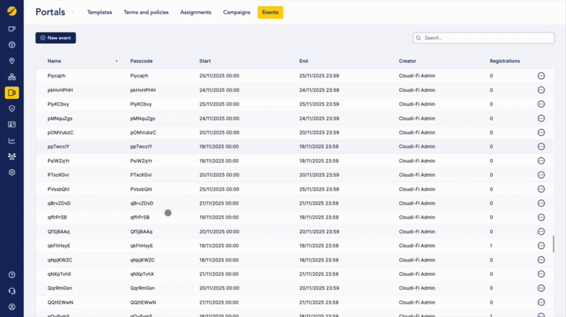This screenshot has width=566, height=317.
Task: Open actions menu for QfSjBAAq event
Action: click(x=541, y=231)
